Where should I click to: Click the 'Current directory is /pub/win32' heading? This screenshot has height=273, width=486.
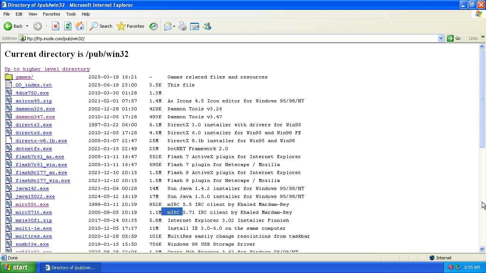(x=66, y=54)
